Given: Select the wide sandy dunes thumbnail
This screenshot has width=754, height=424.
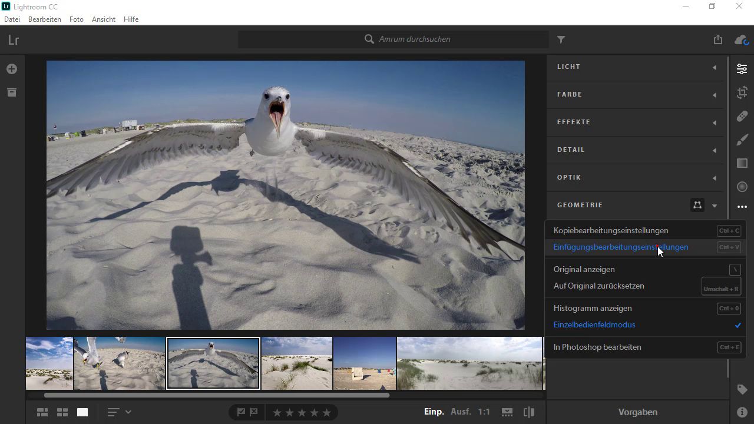Looking at the screenshot, I should click(469, 363).
